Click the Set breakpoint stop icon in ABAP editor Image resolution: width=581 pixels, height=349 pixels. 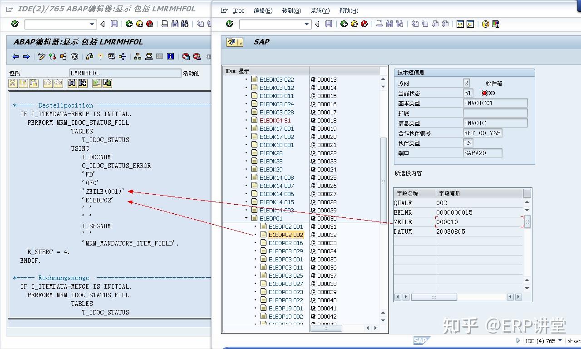[x=186, y=56]
